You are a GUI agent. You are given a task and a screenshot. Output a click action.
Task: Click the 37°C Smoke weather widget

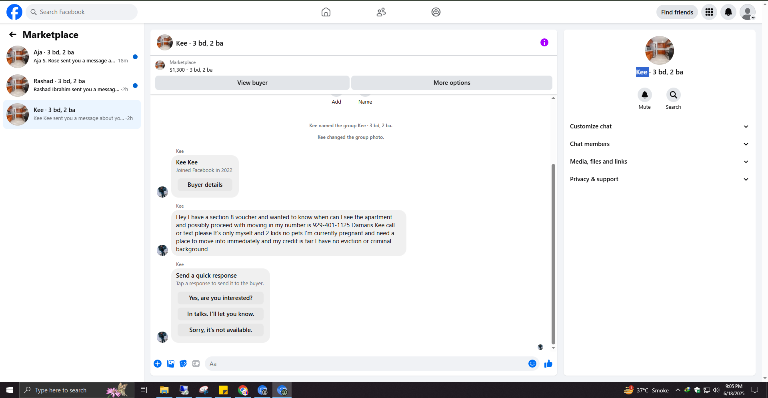point(646,390)
